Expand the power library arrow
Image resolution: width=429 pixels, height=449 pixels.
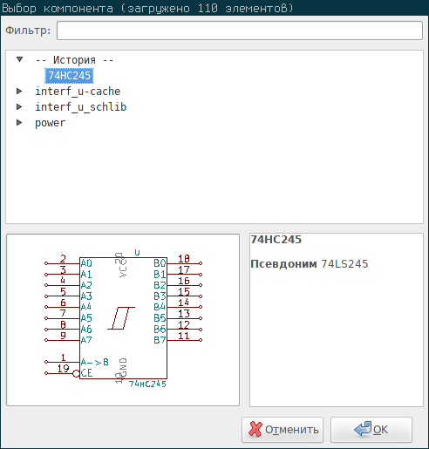[x=19, y=123]
